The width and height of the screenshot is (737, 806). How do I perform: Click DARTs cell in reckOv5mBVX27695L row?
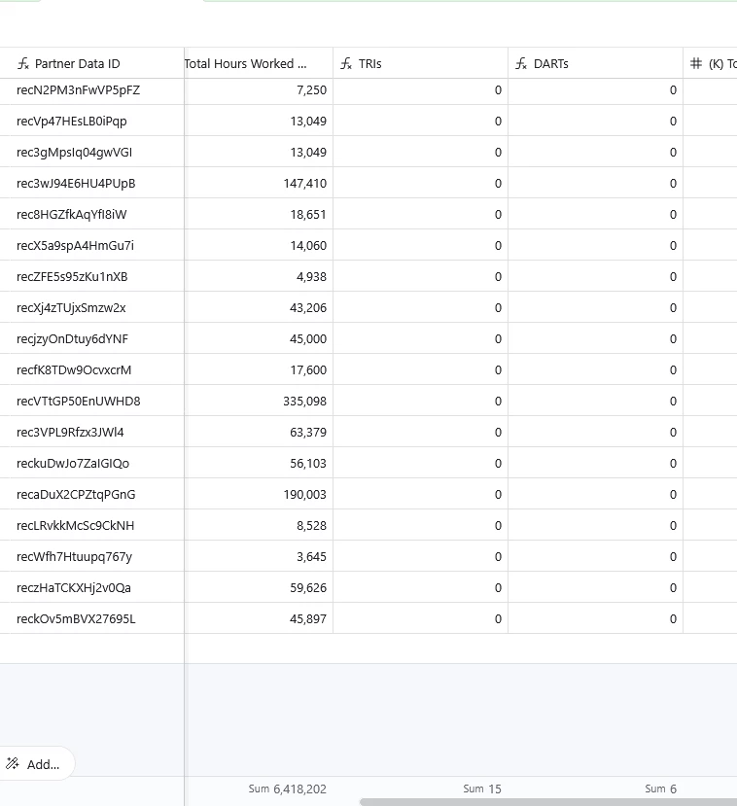595,619
